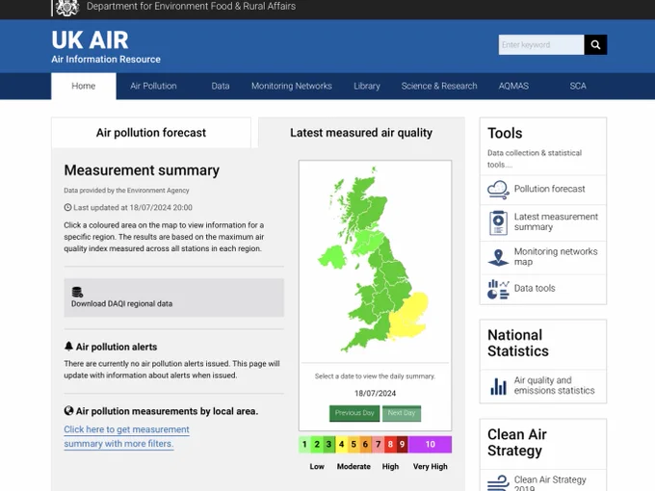Click the Northern Ireland region on map
Viewport: 655px width, 491px height.
pyautogui.click(x=332, y=257)
